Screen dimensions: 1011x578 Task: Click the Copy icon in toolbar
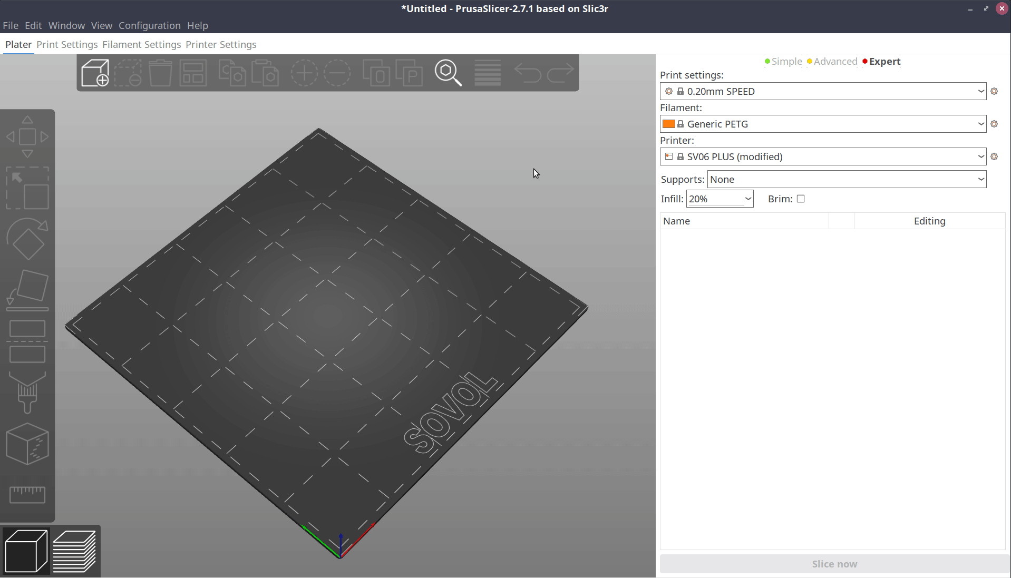coord(232,73)
